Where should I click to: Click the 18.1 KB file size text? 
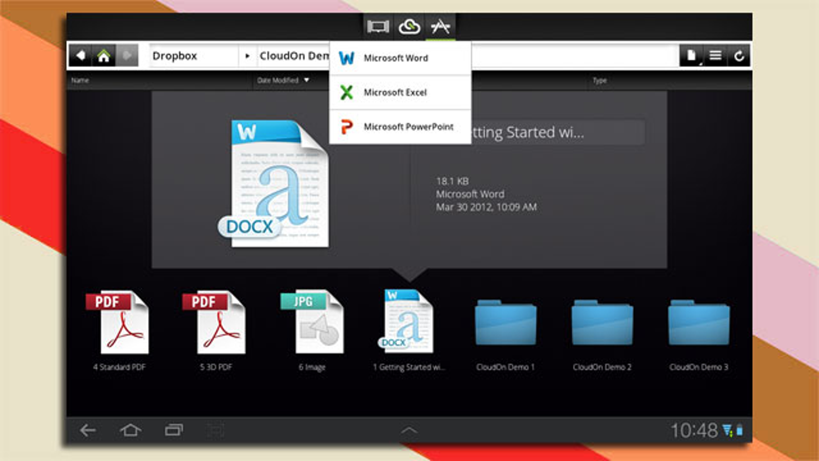pyautogui.click(x=452, y=181)
